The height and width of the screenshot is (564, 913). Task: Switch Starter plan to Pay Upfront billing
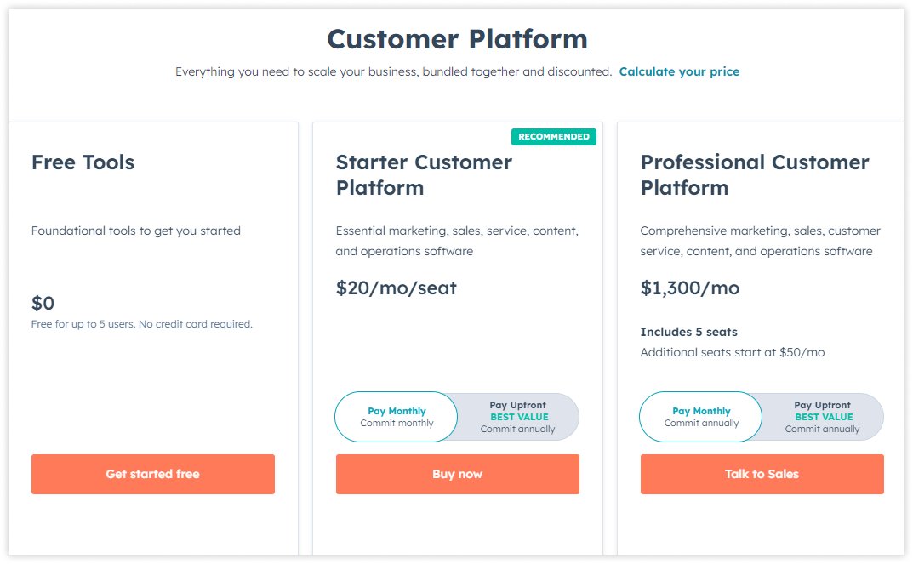(x=519, y=417)
